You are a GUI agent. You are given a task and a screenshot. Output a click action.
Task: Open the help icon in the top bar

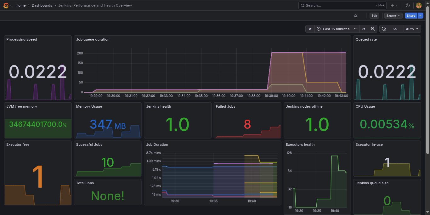(x=407, y=5)
